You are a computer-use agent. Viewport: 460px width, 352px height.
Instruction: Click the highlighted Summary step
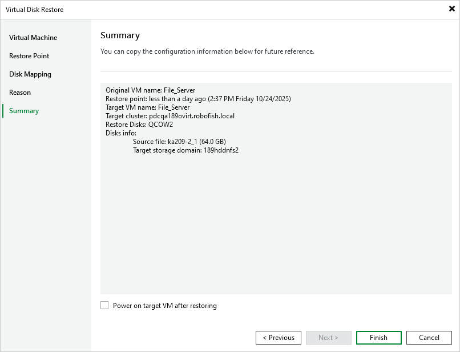pos(23,111)
